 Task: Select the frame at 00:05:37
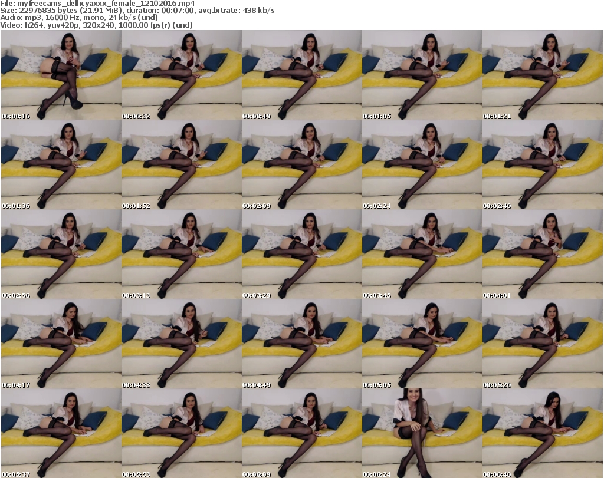click(61, 433)
